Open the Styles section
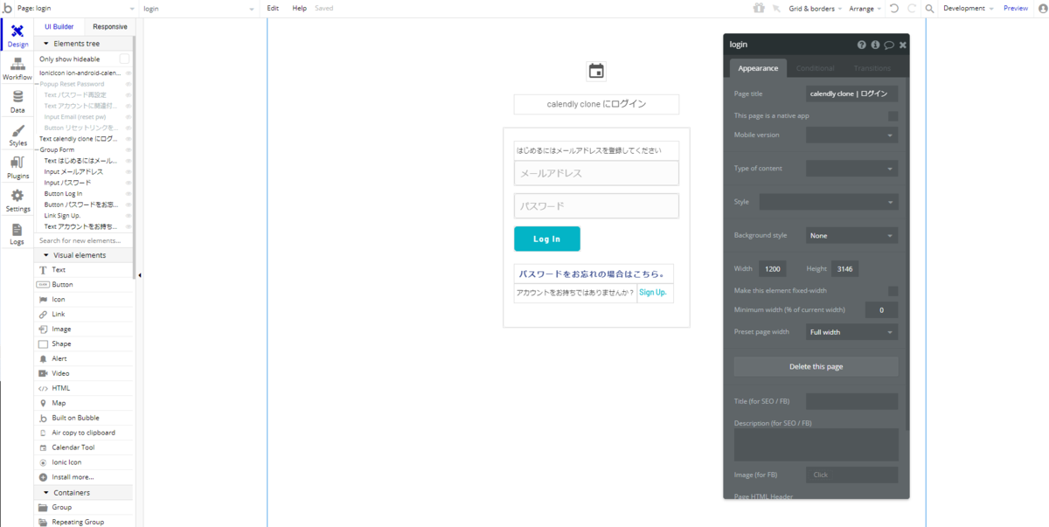Screen dimensions: 1049x527 (17, 135)
